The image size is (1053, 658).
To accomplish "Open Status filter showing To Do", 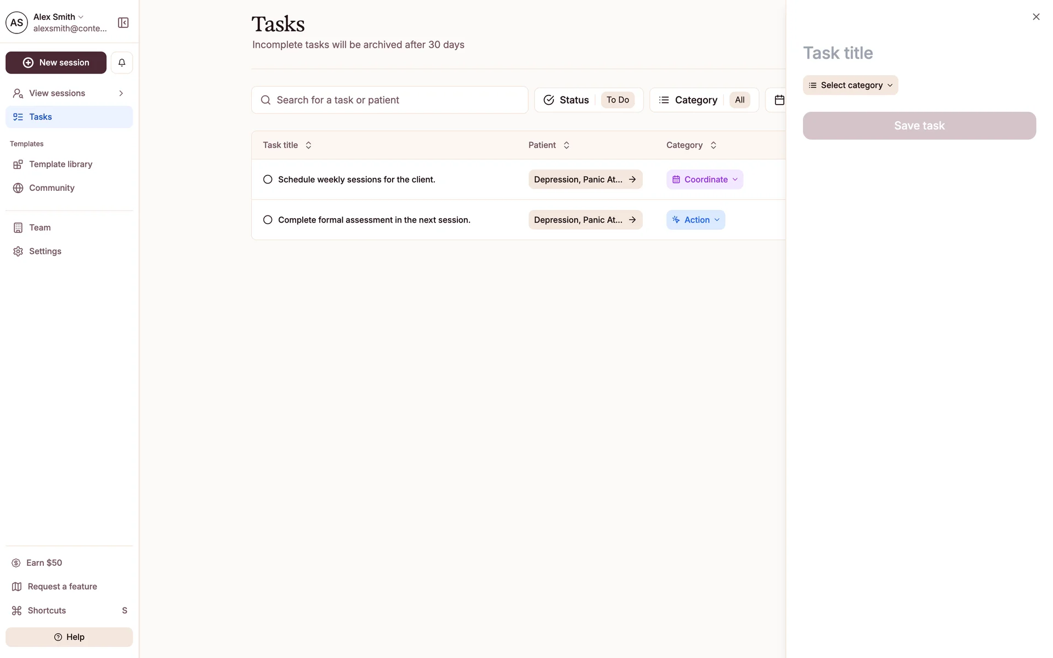I will 588,100.
